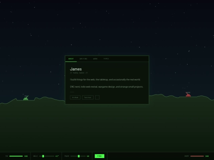The height and width of the screenshot is (160, 214).
Task: Click the player health bar
Action: coord(16,156)
